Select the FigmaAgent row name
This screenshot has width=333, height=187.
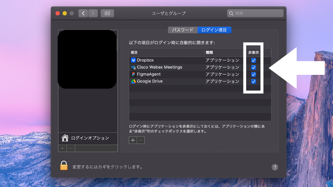pos(149,74)
